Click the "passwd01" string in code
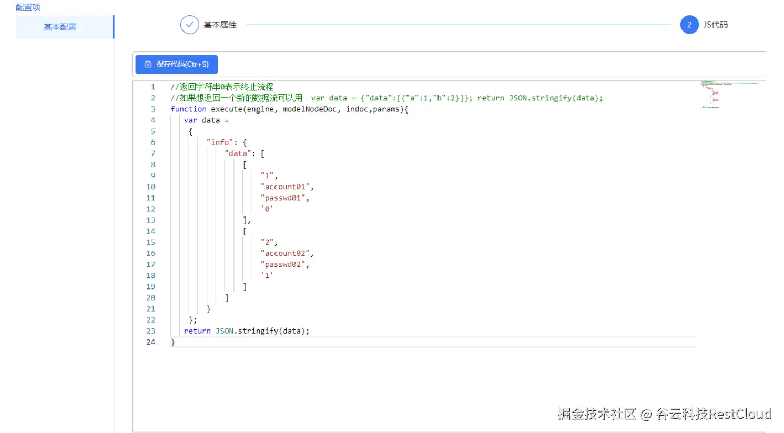This screenshot has width=784, height=433. 283,198
